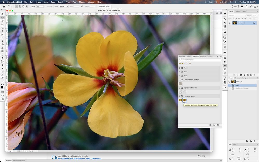Click the foreground color swatch
The image size is (259, 162).
(2, 87)
